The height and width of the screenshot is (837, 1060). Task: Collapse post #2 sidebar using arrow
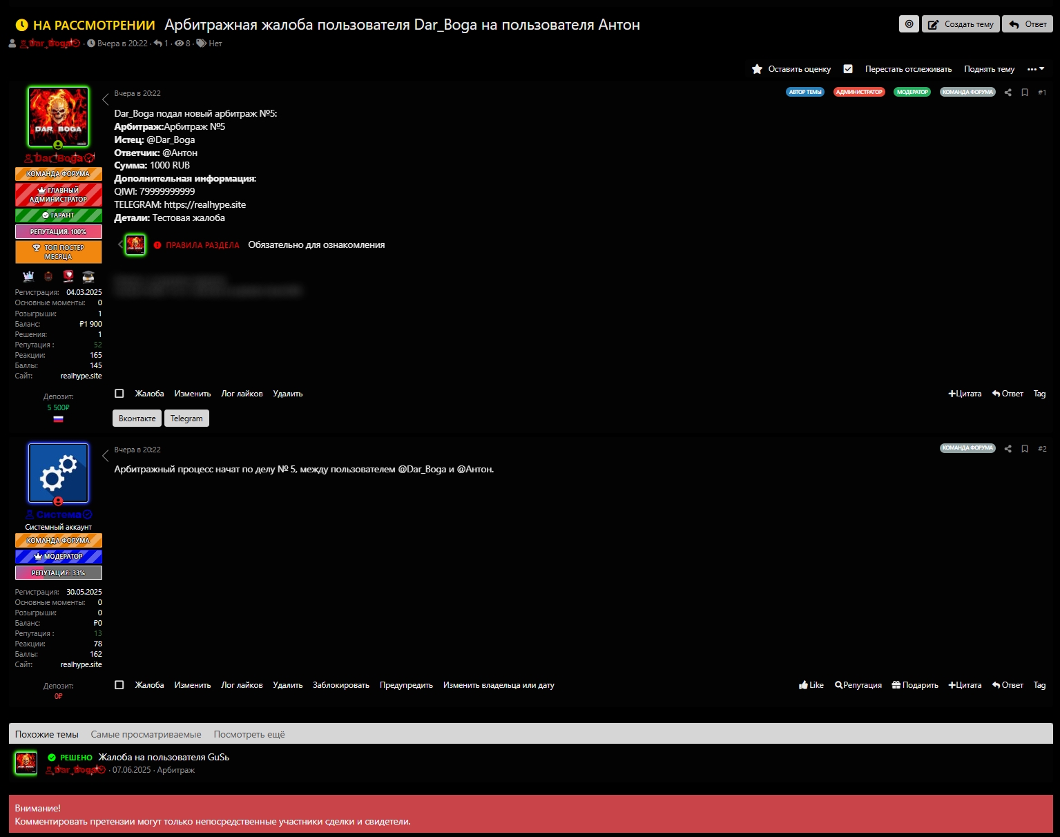(106, 456)
